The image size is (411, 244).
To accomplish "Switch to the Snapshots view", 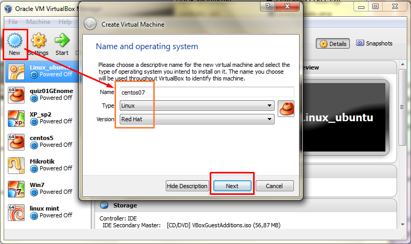I will tap(374, 43).
